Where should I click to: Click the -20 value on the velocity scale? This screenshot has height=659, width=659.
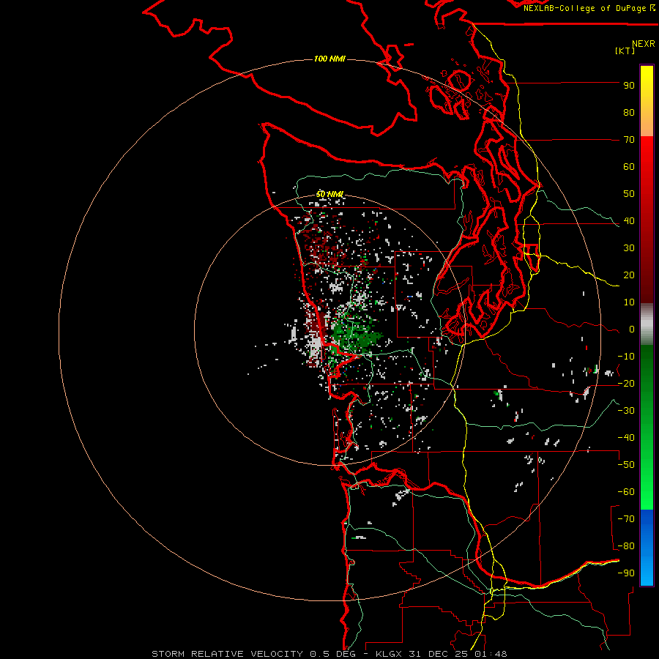626,383
